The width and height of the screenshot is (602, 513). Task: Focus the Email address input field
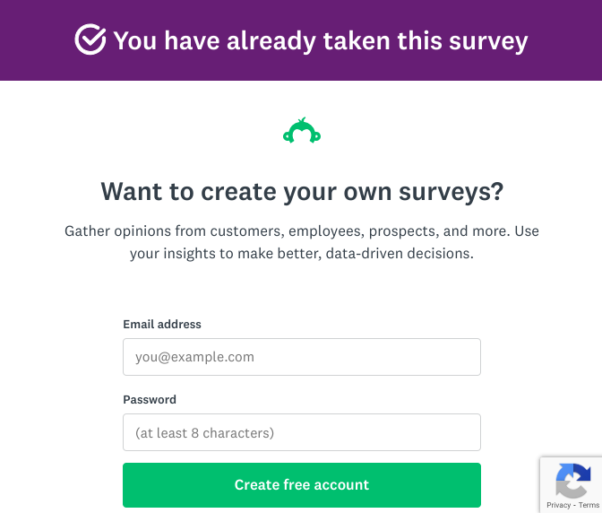click(x=302, y=357)
